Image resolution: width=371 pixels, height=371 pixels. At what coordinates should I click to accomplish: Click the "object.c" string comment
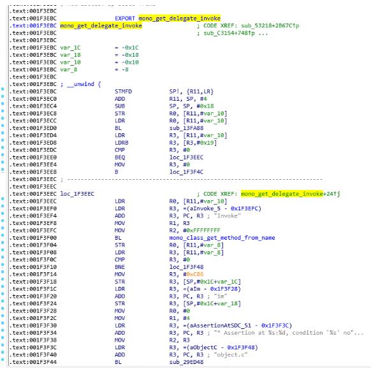point(231,355)
